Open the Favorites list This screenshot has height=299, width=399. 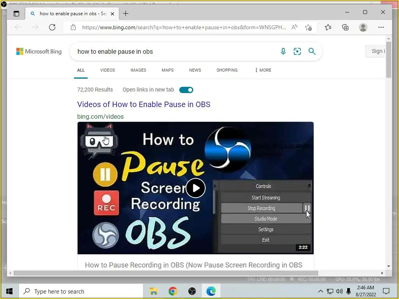(x=328, y=27)
